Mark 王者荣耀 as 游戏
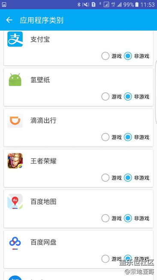157x280 pixels. [105, 177]
